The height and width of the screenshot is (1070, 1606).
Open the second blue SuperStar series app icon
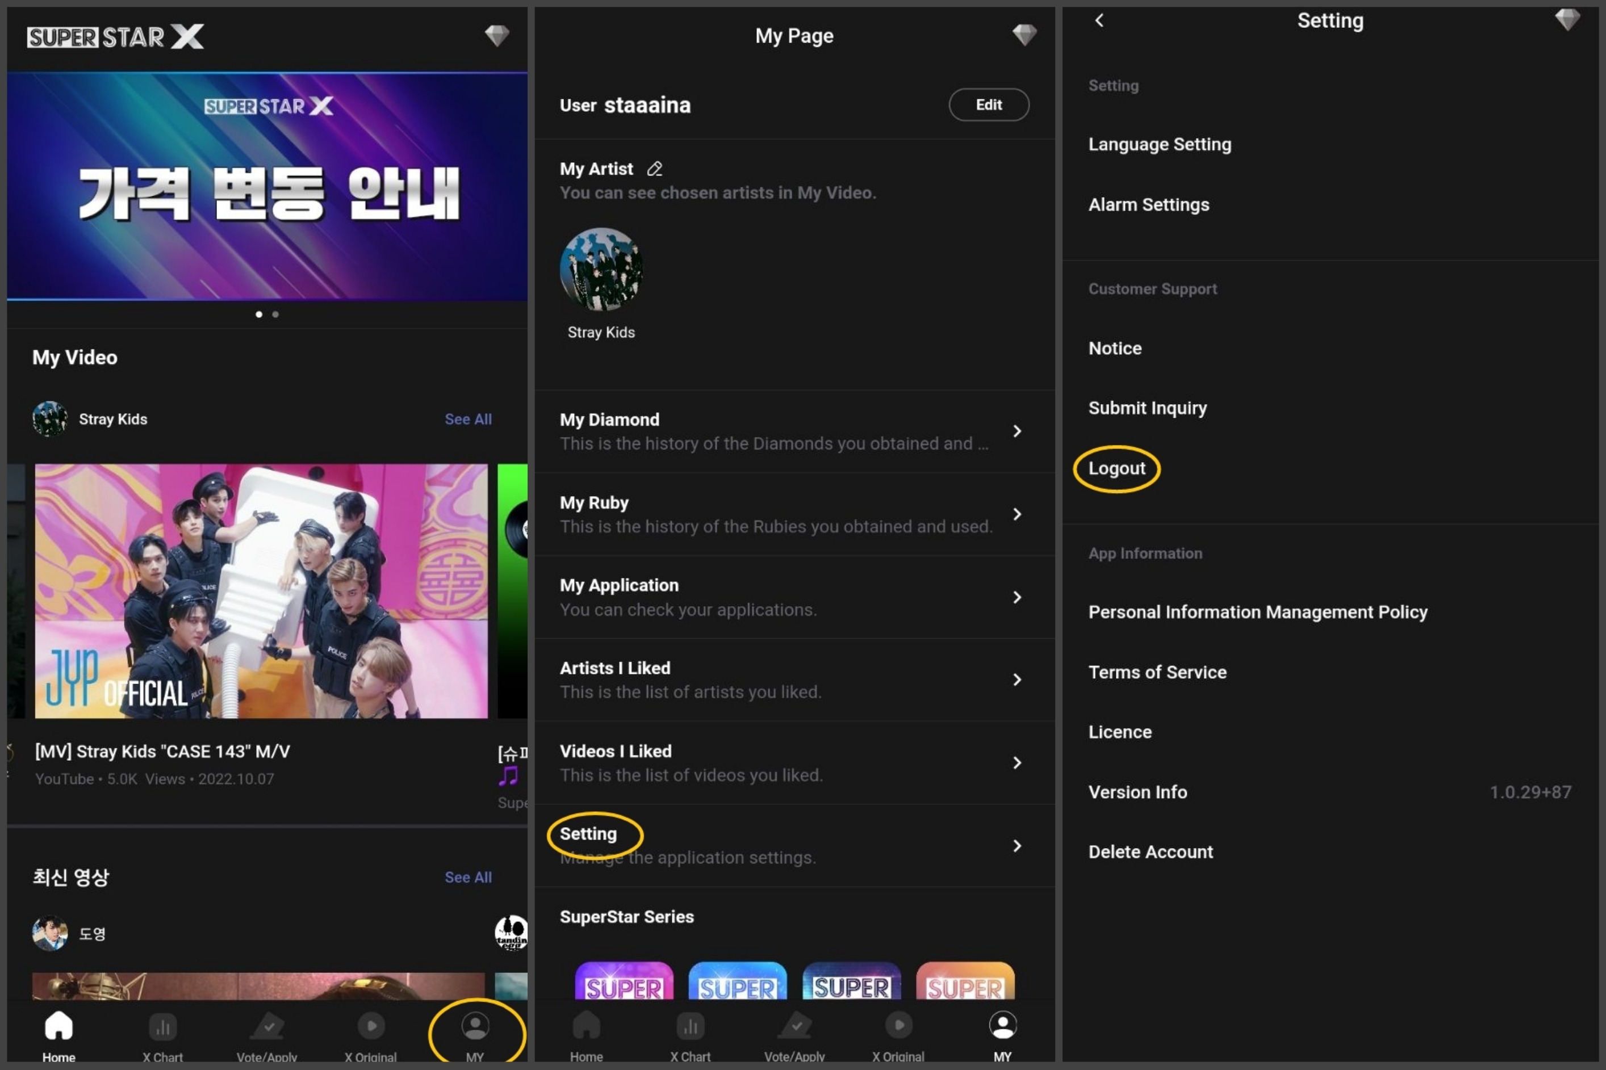pos(737,981)
